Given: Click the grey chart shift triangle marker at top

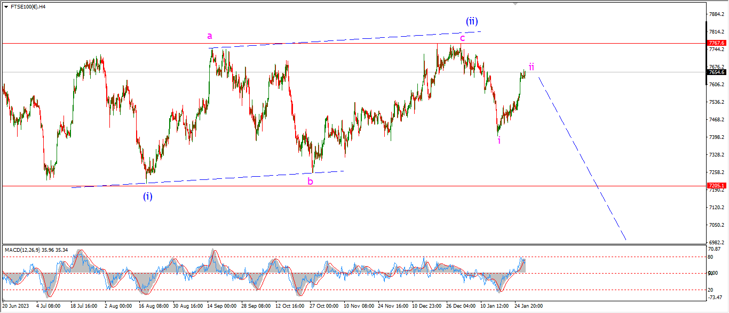Looking at the screenshot, I should pos(515,3).
